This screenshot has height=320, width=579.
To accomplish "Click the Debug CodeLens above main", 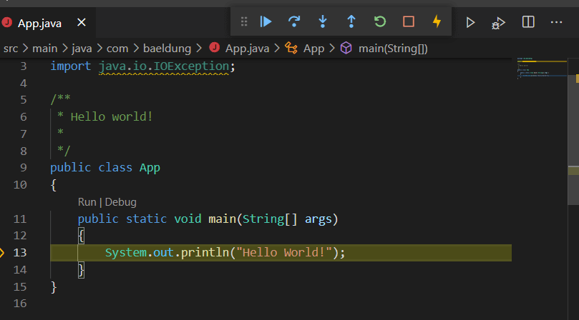I will click(120, 202).
